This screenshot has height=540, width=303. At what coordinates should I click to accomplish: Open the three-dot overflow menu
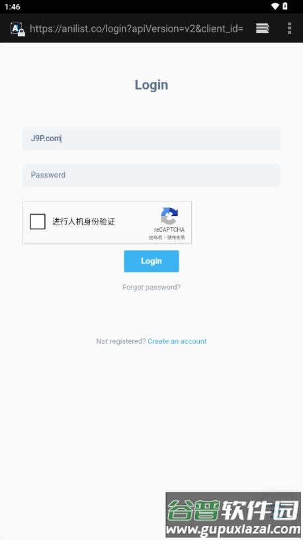pos(290,28)
